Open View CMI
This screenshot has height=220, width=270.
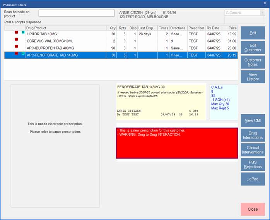253,120
